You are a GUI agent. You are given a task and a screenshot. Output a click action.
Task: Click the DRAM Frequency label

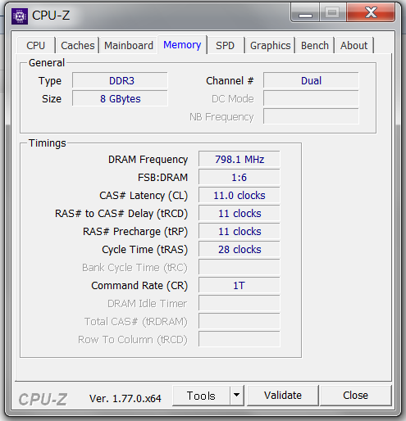coord(148,160)
